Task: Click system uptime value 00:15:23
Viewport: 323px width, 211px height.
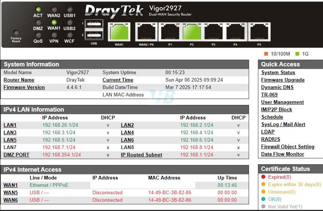Action: coord(175,73)
